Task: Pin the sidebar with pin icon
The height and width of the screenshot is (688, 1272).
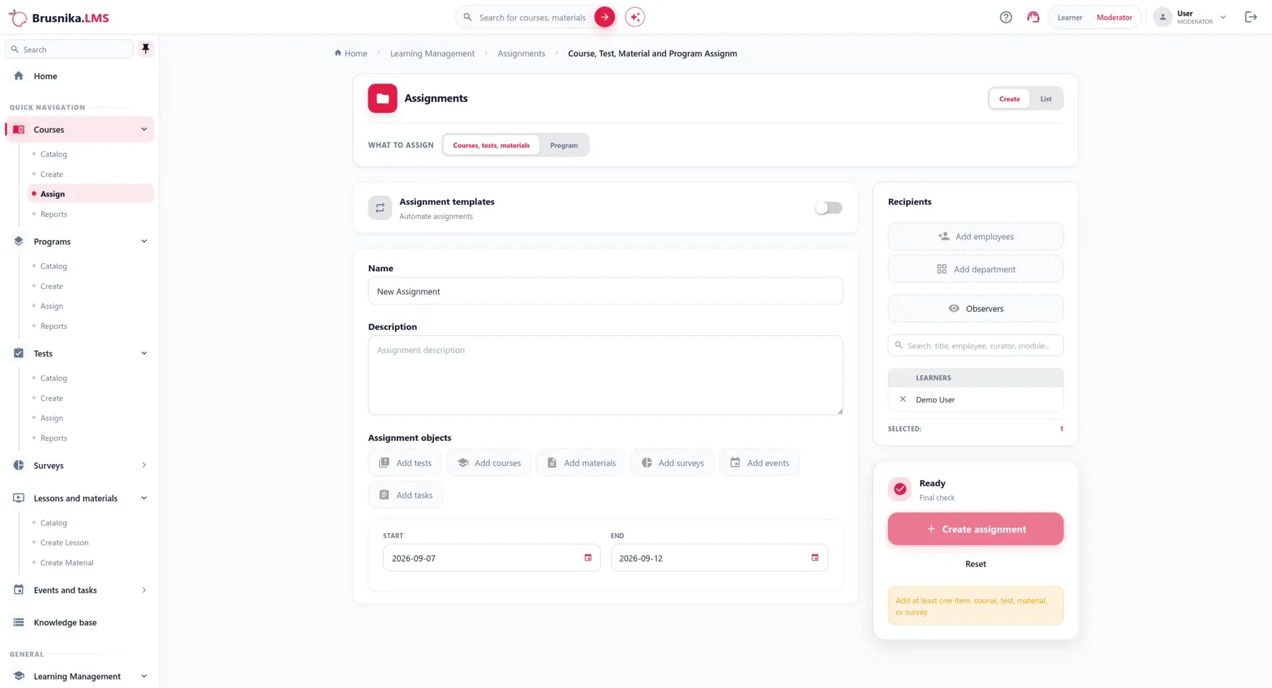Action: (x=146, y=49)
